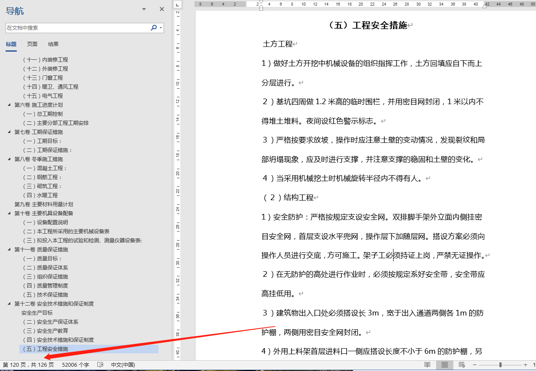Open the navigation pane options dropdown arrow
Viewport: 536px width, 371px height.
coord(144,9)
